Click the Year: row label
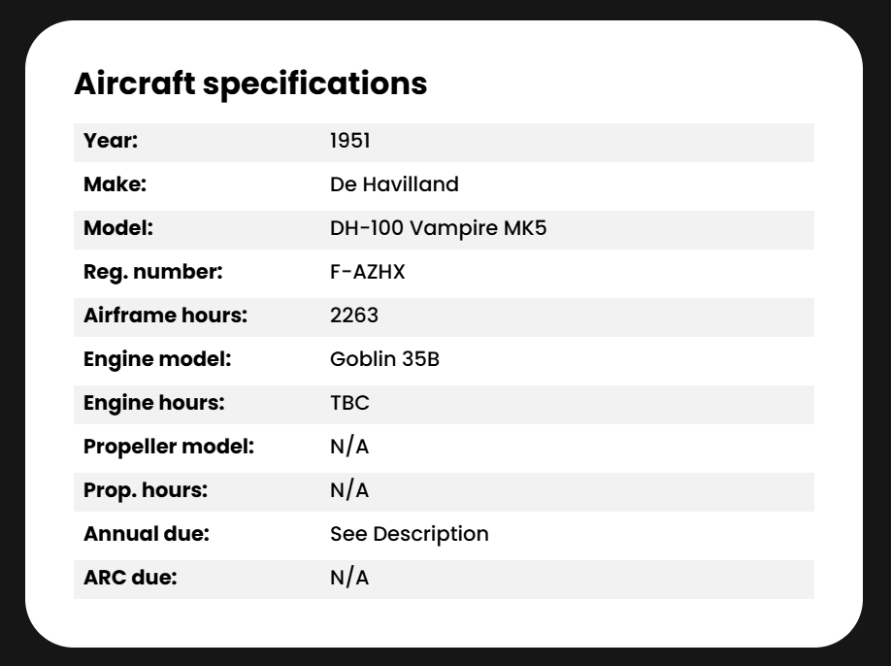891x666 pixels. [x=111, y=141]
